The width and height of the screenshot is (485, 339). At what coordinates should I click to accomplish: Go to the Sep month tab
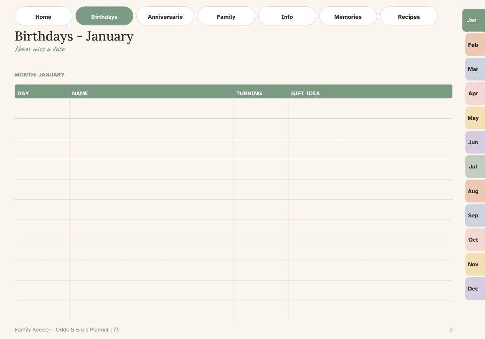475,215
